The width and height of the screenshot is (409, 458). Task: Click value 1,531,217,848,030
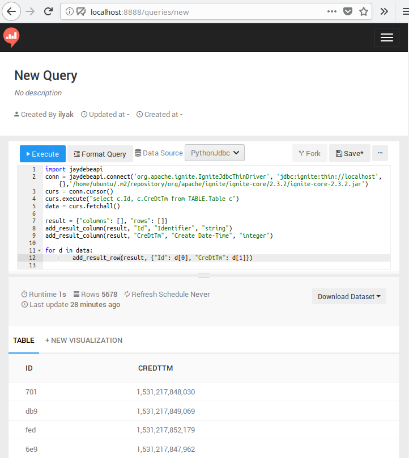pos(166,392)
